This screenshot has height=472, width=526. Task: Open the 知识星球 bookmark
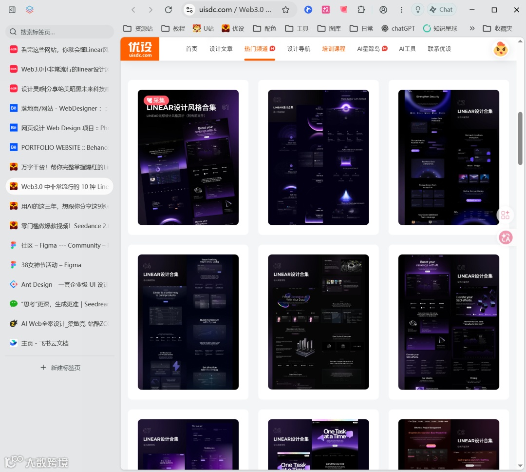click(x=440, y=29)
